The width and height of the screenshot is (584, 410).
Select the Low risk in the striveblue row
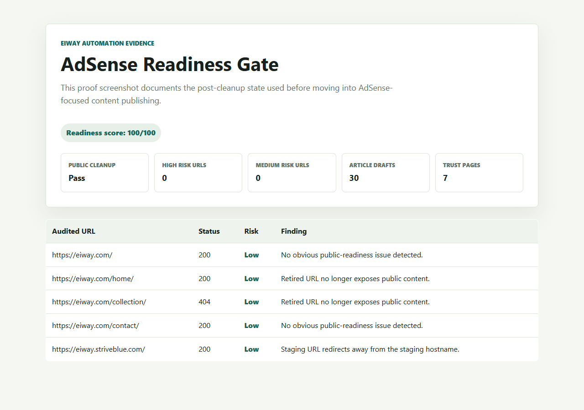click(x=252, y=349)
